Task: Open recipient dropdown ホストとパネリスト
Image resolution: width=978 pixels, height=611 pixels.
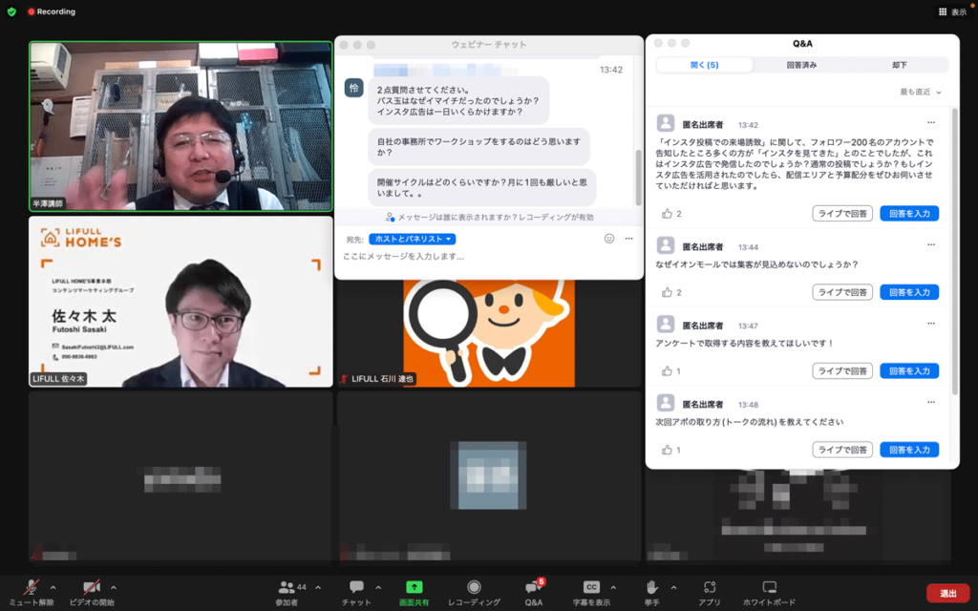Action: [412, 239]
